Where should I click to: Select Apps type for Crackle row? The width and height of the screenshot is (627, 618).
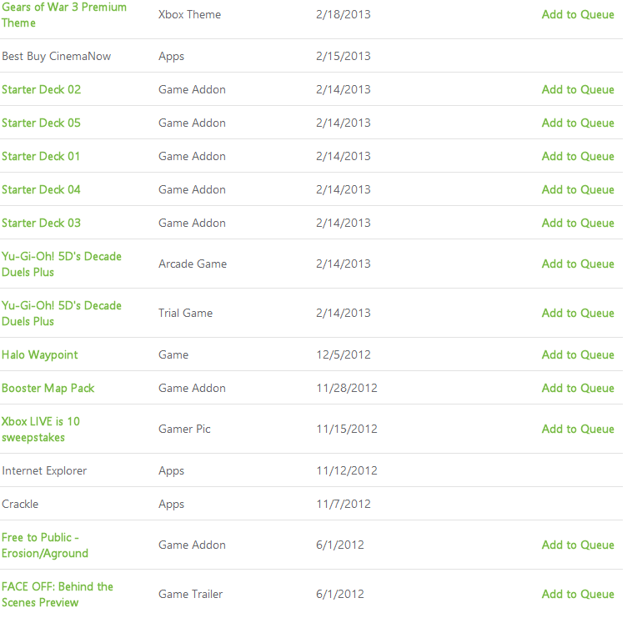tap(171, 505)
